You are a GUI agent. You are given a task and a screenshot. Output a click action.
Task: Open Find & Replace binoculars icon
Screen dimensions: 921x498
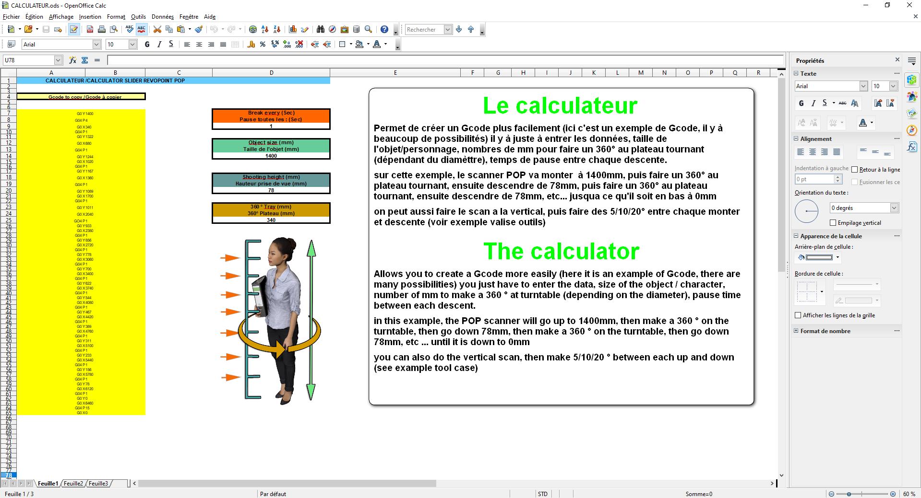(x=321, y=29)
